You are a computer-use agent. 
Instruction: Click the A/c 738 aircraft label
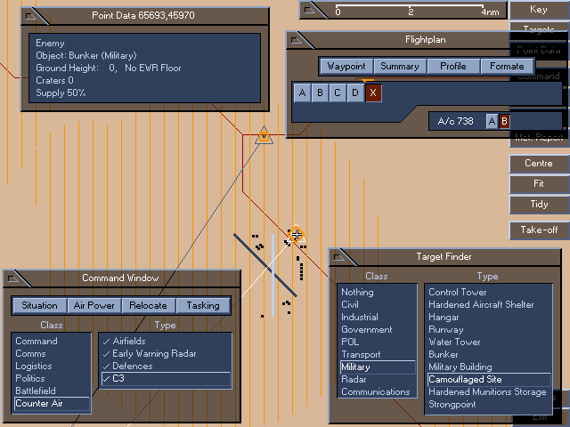456,121
